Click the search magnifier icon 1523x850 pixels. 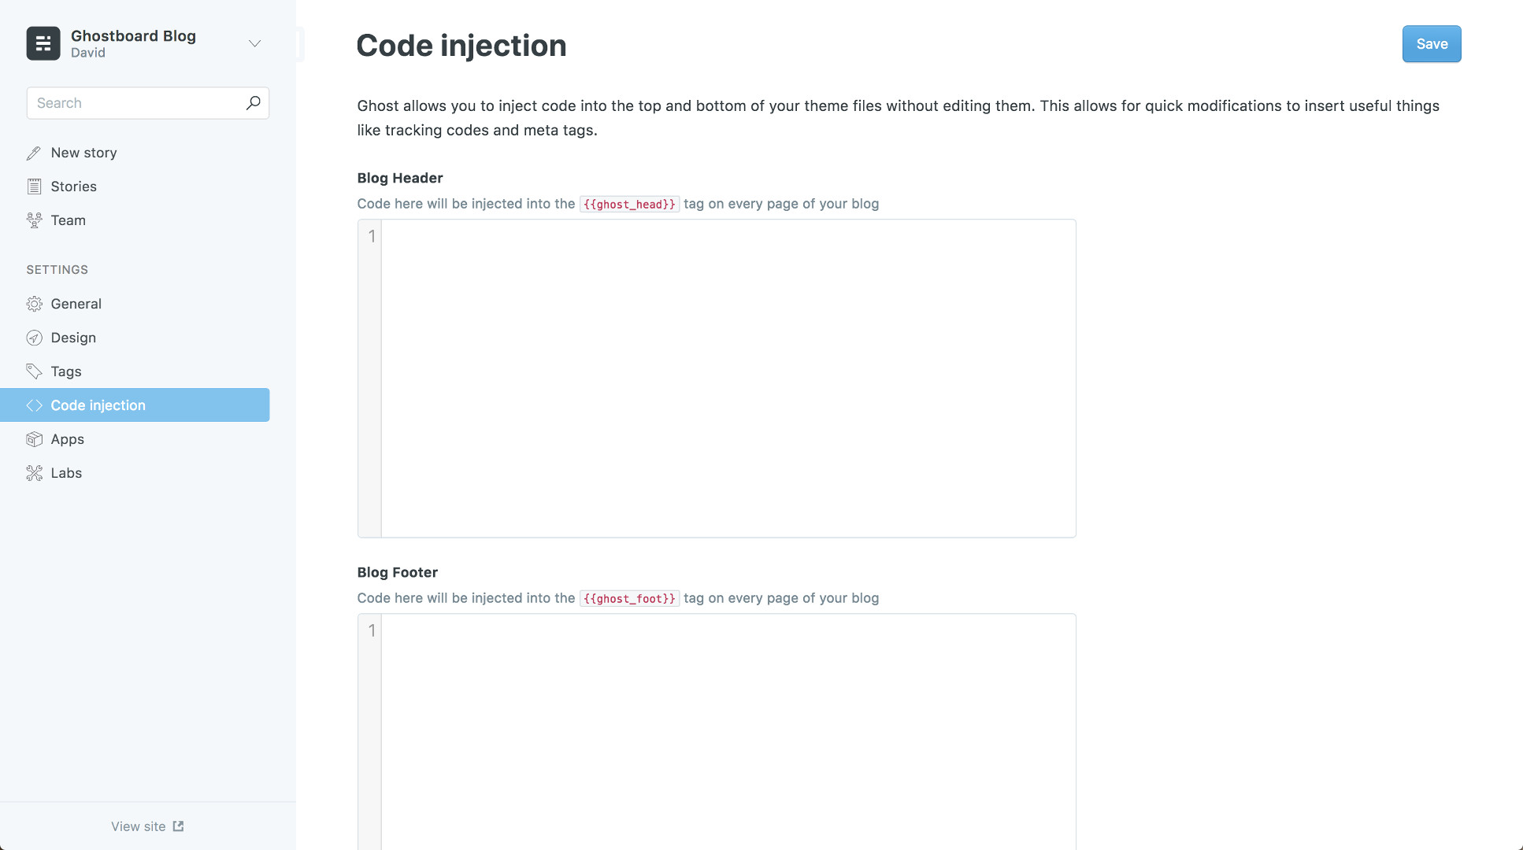click(x=253, y=103)
